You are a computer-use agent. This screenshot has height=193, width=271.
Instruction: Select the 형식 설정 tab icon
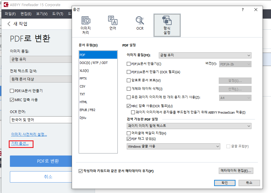point(167,25)
